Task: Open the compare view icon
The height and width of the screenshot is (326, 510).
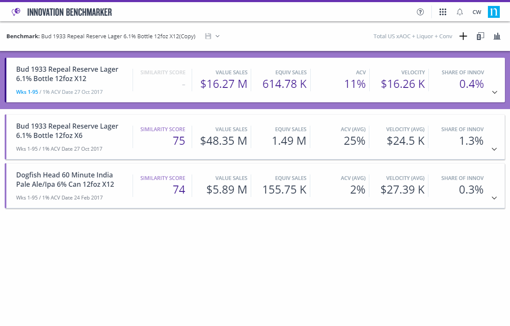Action: click(480, 37)
